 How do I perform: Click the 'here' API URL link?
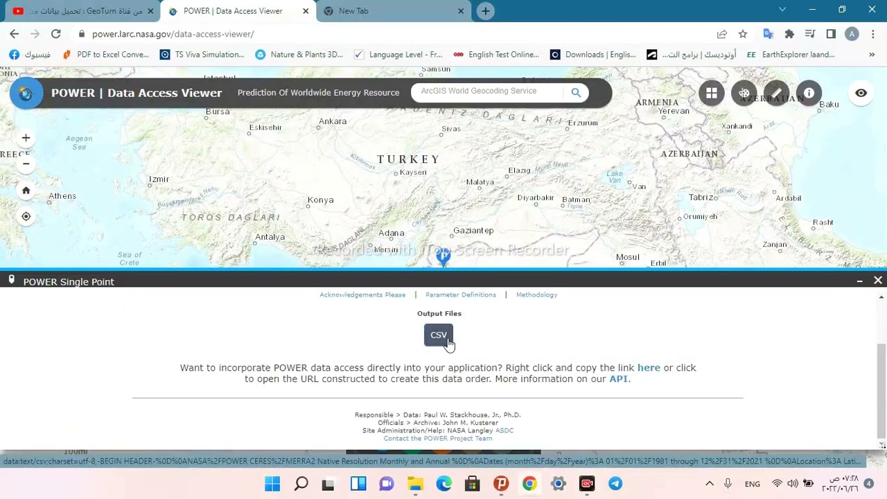[649, 368]
